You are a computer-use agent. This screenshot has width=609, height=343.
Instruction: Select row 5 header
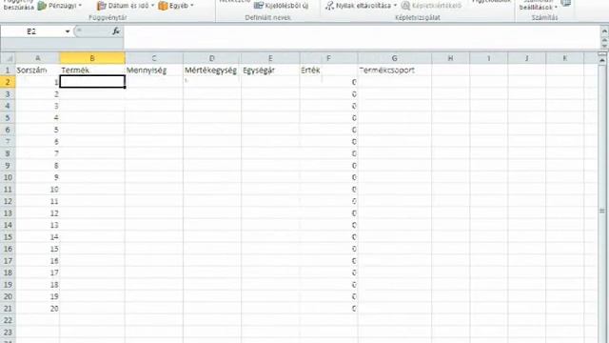[8, 118]
